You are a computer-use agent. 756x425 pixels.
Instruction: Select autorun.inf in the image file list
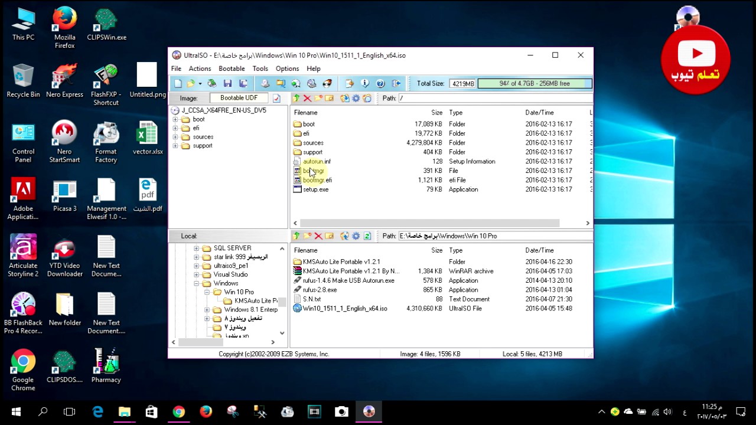point(317,162)
